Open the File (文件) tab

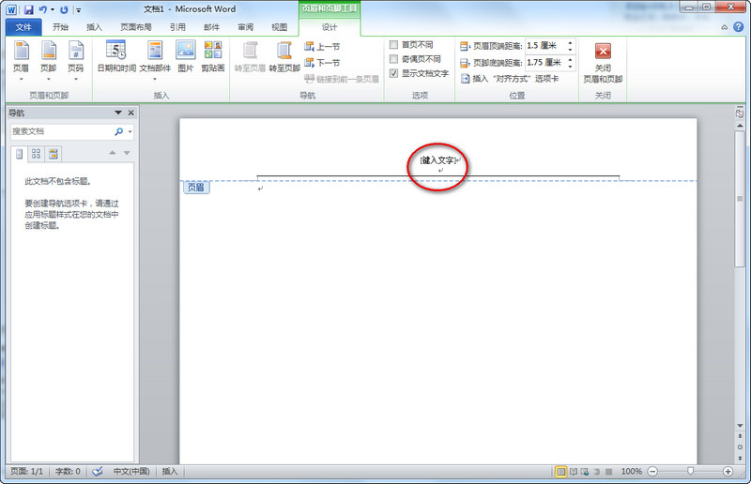point(23,27)
